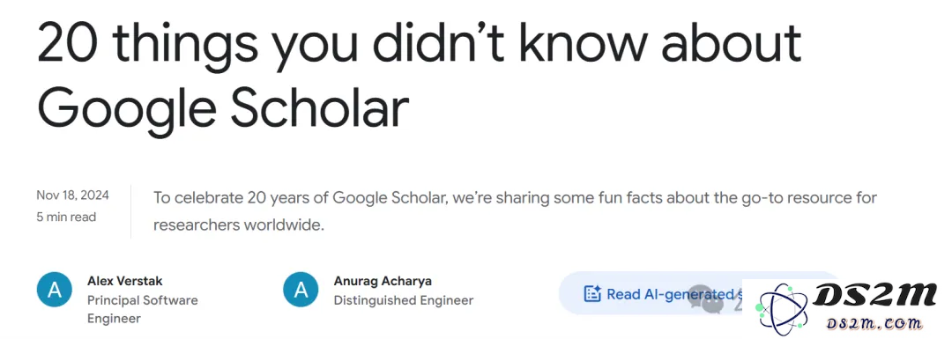The image size is (952, 339).
Task: Click the AI summary sparkle document icon
Action: pyautogui.click(x=592, y=294)
